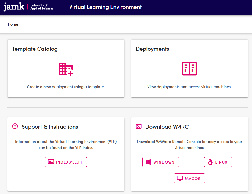Open the INDEX.VLE.FI link button

tap(66, 162)
